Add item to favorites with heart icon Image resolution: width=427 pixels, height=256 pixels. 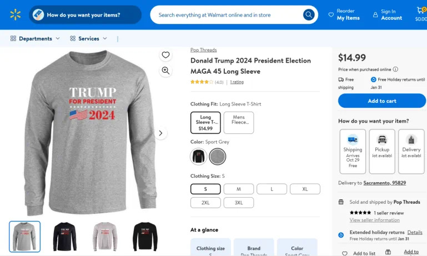click(165, 55)
